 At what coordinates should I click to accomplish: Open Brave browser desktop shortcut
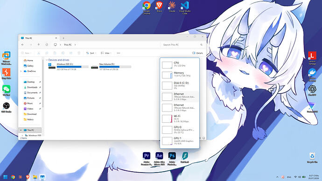(159, 7)
